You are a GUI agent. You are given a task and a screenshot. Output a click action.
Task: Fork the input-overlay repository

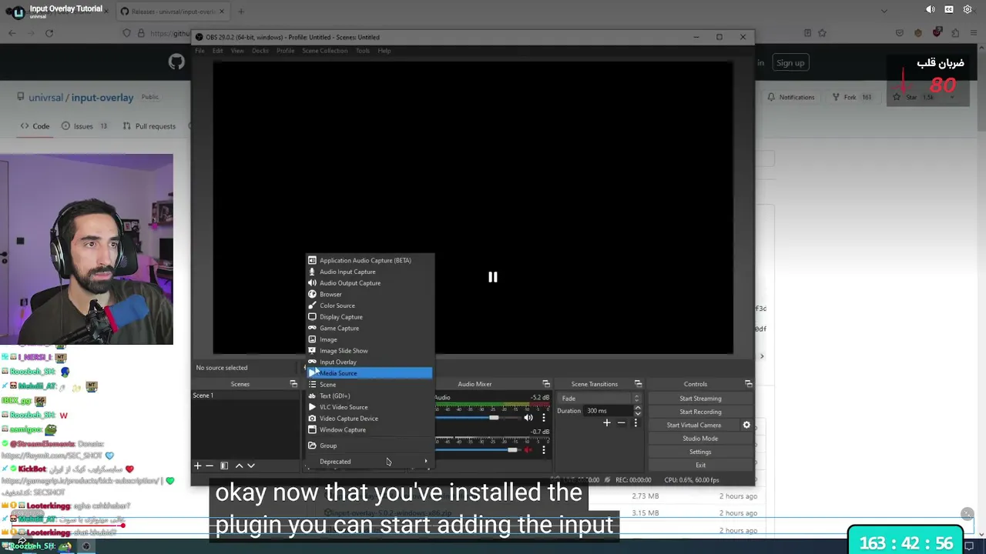[852, 97]
